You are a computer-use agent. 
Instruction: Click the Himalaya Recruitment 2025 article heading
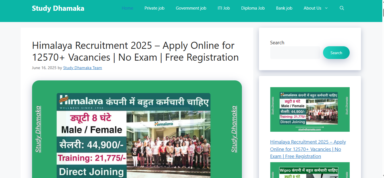point(135,51)
